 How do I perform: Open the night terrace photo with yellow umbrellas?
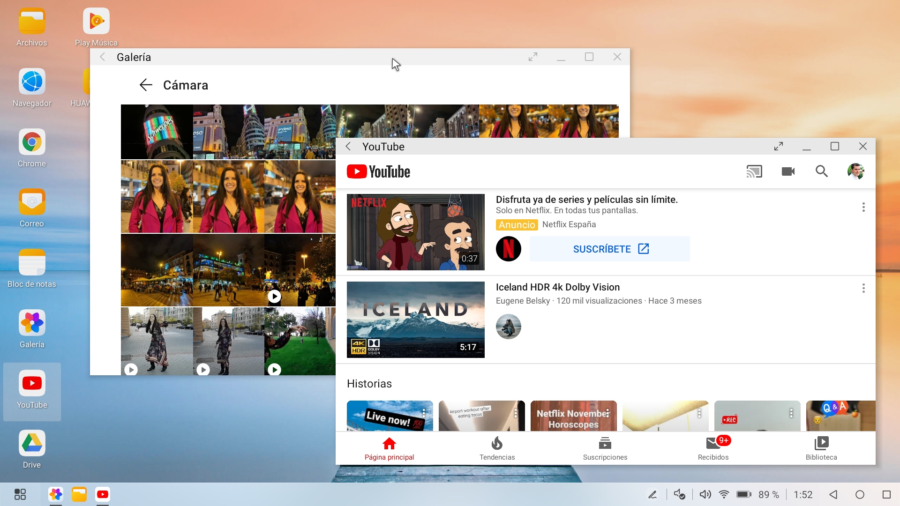tap(157, 270)
